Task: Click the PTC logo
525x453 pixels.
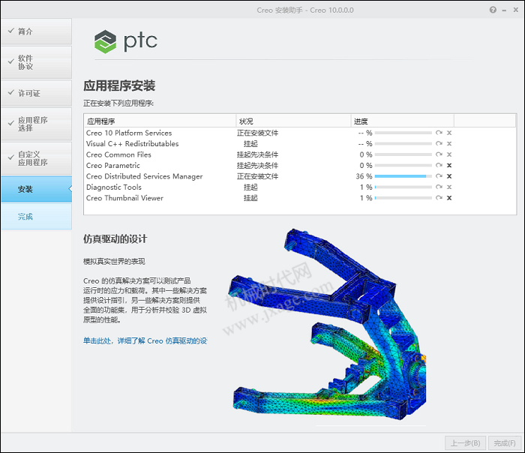Action: point(125,41)
